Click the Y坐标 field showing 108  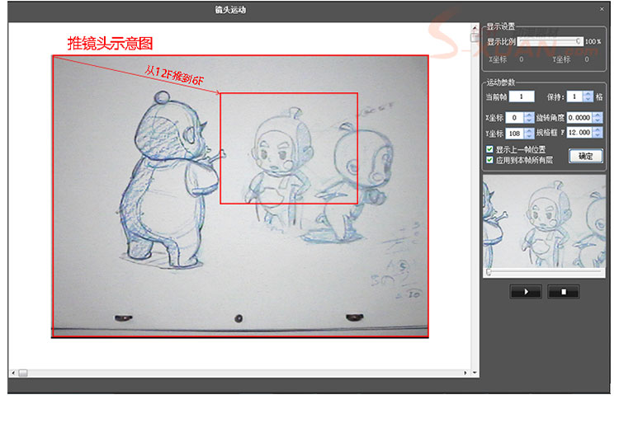coord(514,134)
